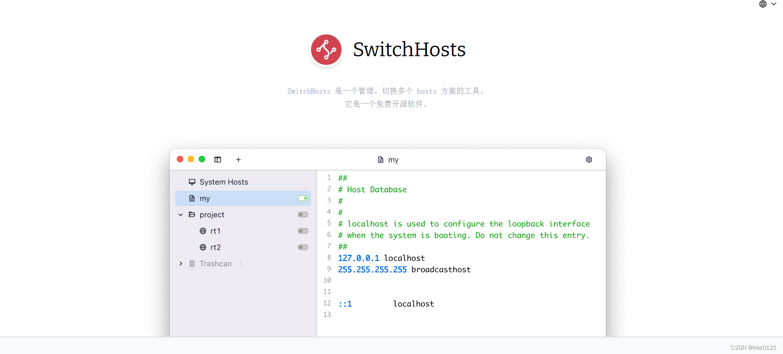Image resolution: width=783 pixels, height=354 pixels.
Task: Click the '::1' IPv6 address
Action: (x=345, y=304)
